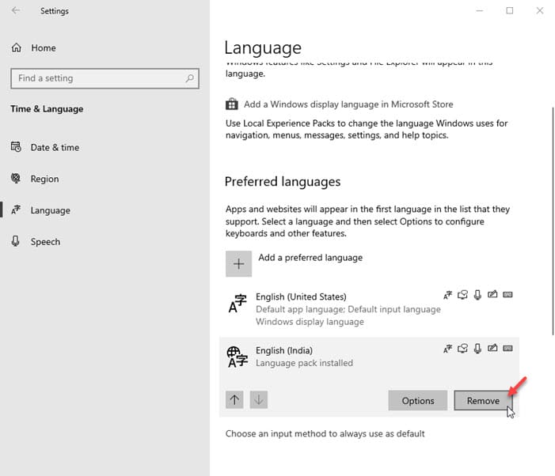Minimize the Settings window
Image resolution: width=555 pixels, height=476 pixels.
tap(480, 10)
